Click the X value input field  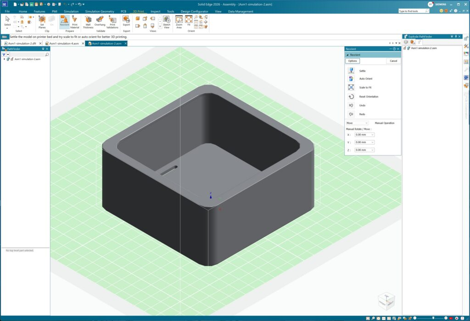coord(363,135)
